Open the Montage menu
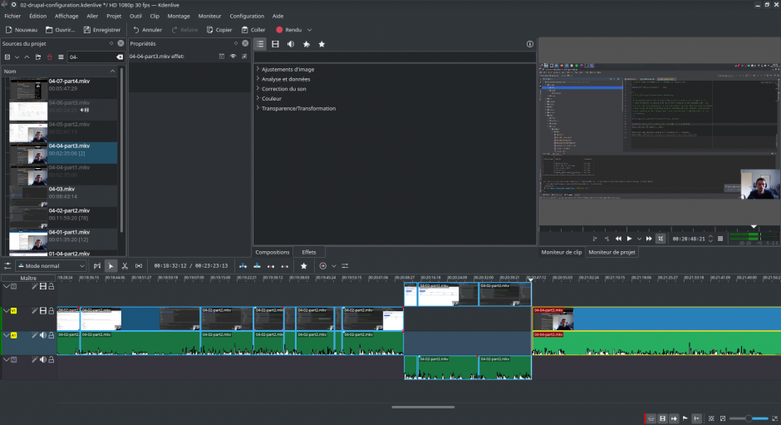This screenshot has width=781, height=425. [179, 16]
